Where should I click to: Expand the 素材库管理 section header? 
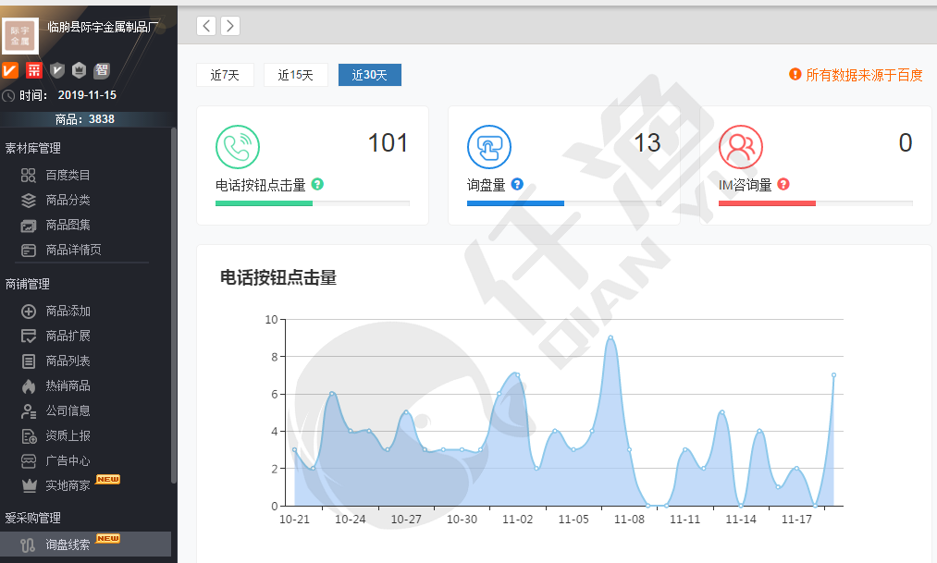click(x=33, y=148)
